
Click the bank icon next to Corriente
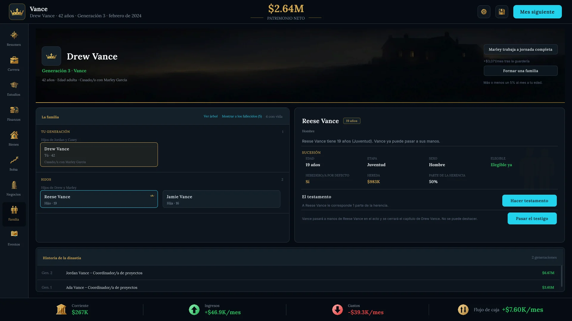(x=61, y=309)
